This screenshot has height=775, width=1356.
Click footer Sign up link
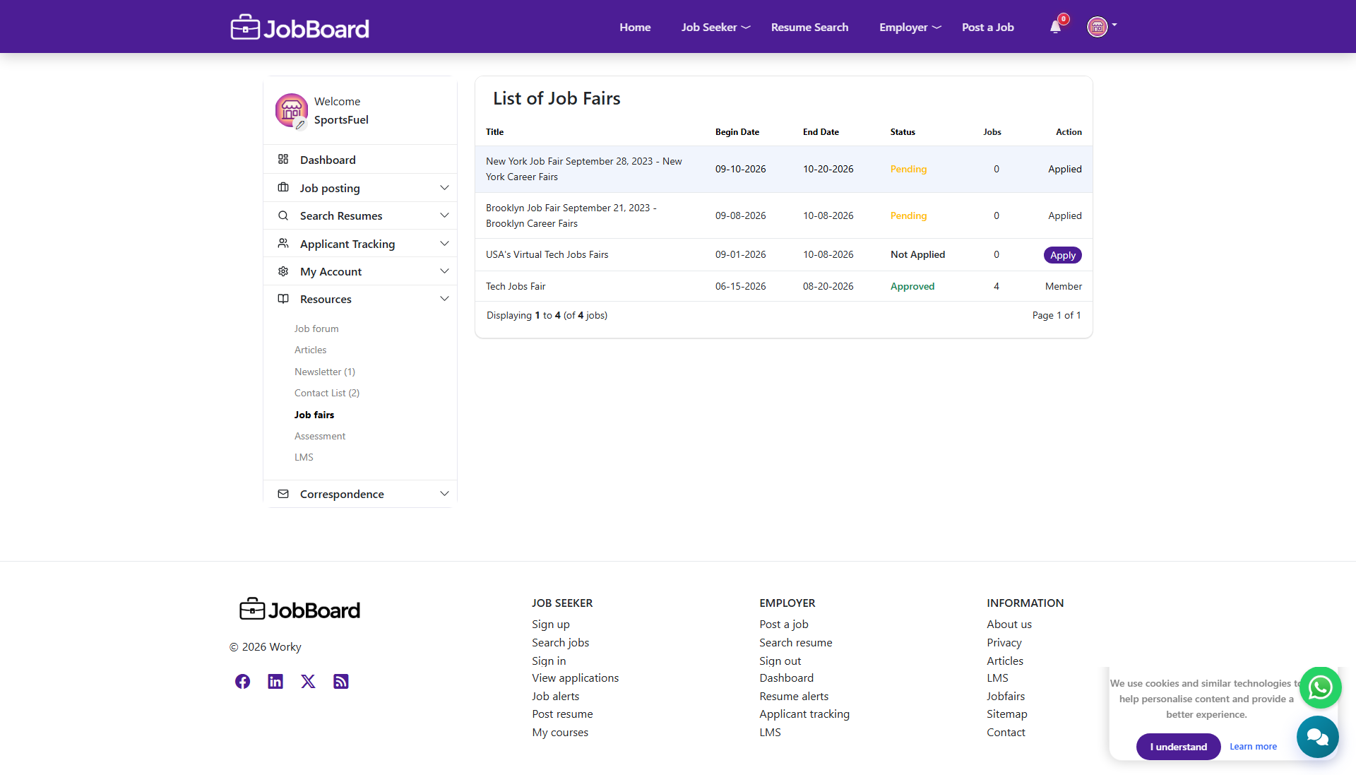pos(550,625)
